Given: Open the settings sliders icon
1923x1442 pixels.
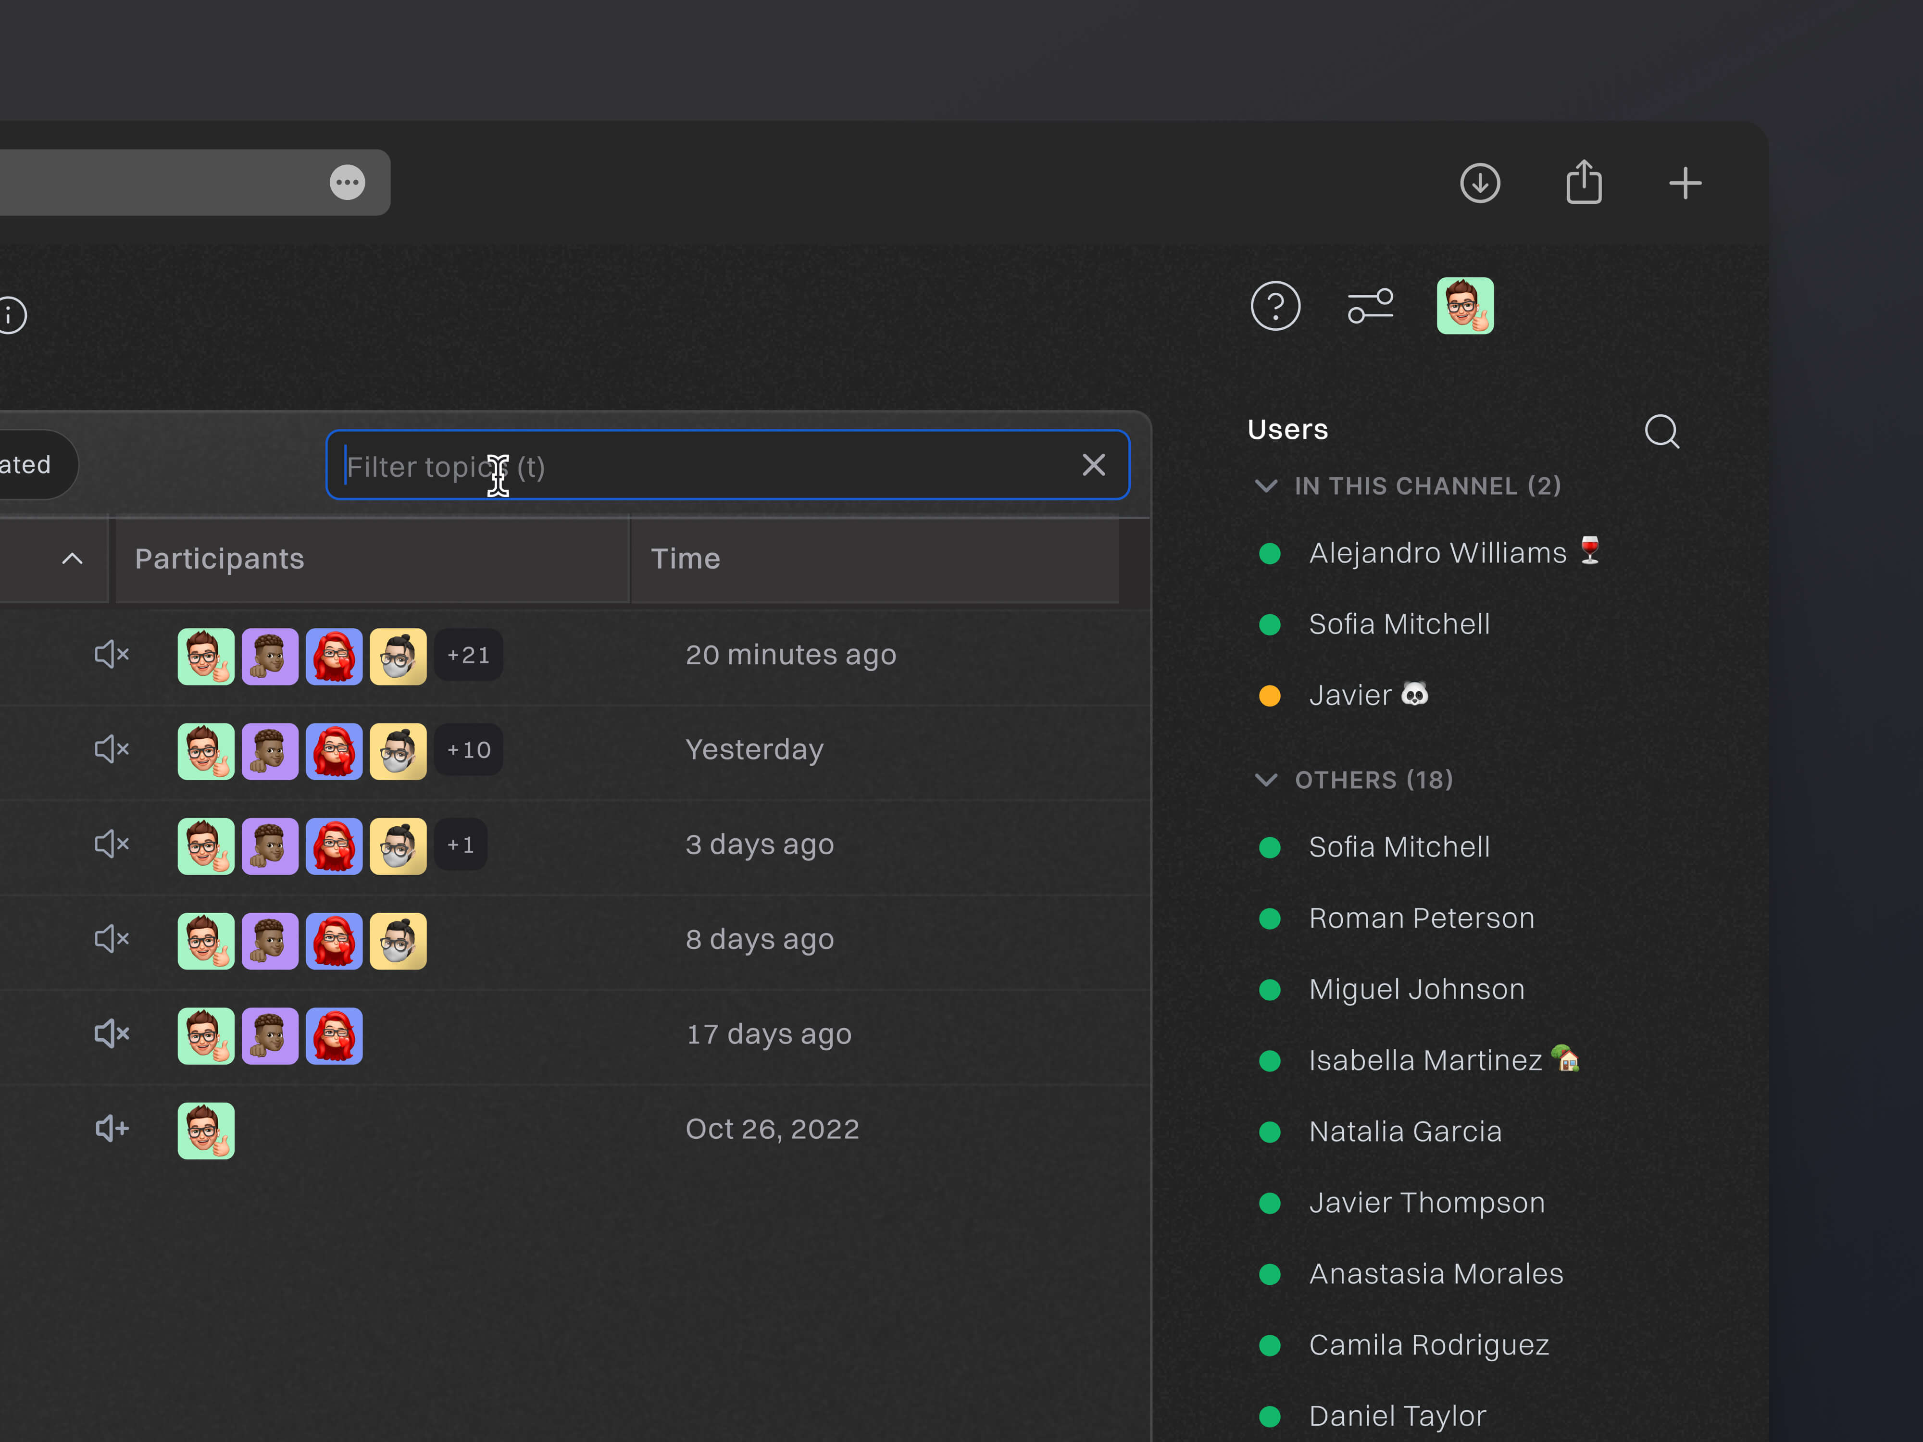Looking at the screenshot, I should pos(1370,306).
